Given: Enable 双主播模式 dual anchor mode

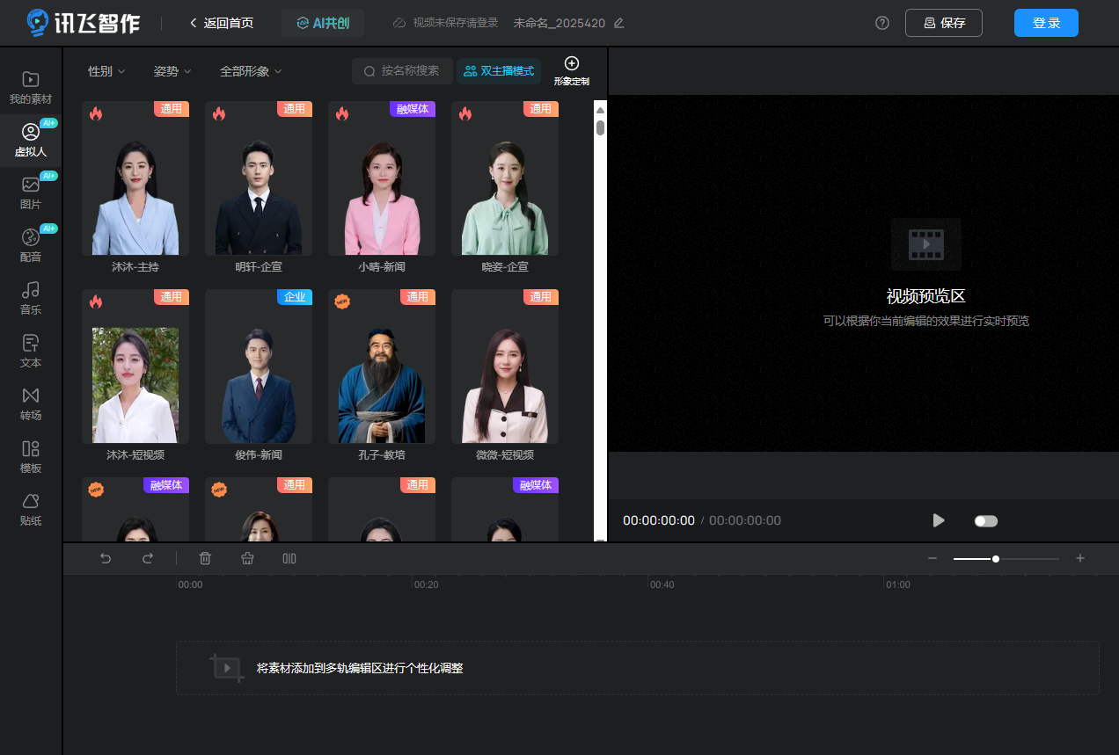Looking at the screenshot, I should (499, 71).
